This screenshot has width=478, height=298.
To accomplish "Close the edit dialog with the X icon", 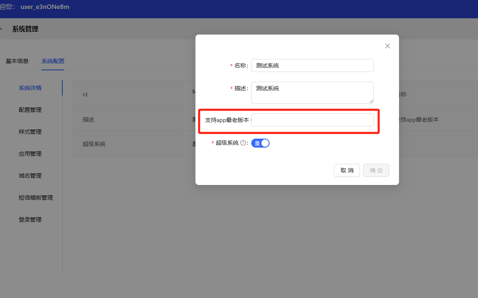I will point(388,46).
